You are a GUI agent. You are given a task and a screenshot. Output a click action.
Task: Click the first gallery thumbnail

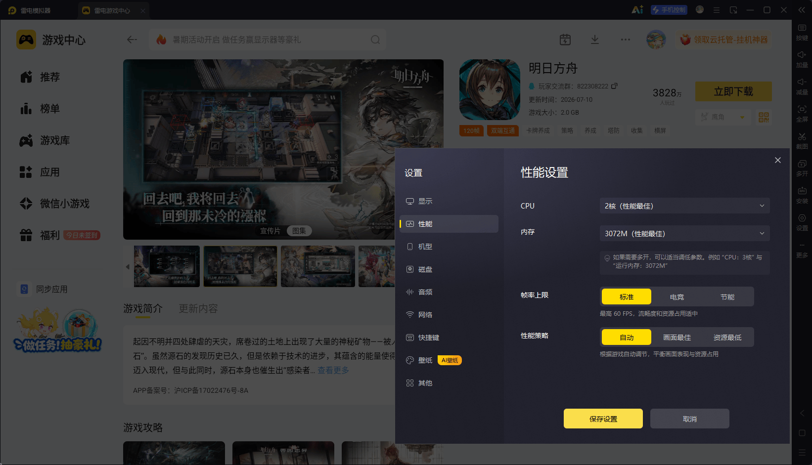click(x=167, y=266)
